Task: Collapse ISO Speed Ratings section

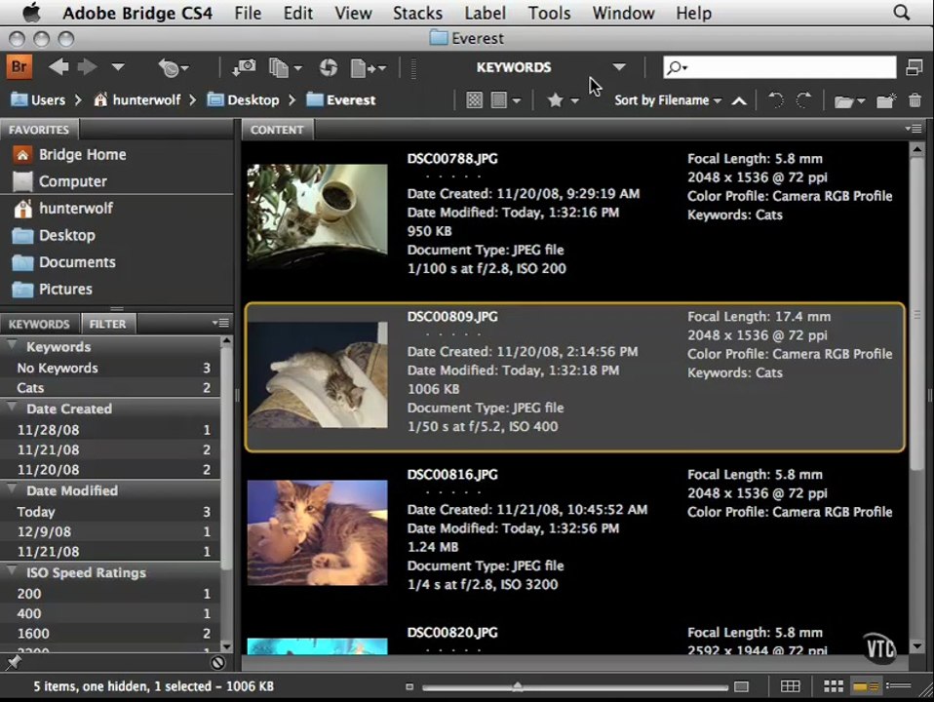Action: (x=12, y=571)
